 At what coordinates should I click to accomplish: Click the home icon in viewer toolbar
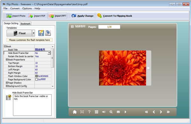(x=75, y=112)
